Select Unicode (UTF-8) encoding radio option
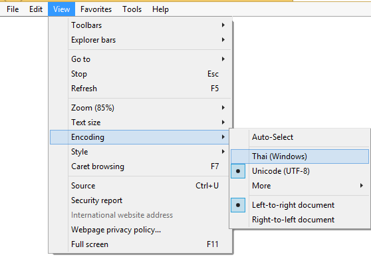 point(300,171)
